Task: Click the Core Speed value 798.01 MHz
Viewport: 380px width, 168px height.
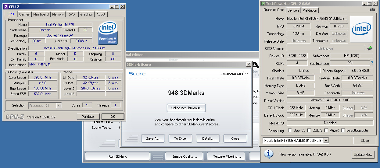Action: click(43, 77)
